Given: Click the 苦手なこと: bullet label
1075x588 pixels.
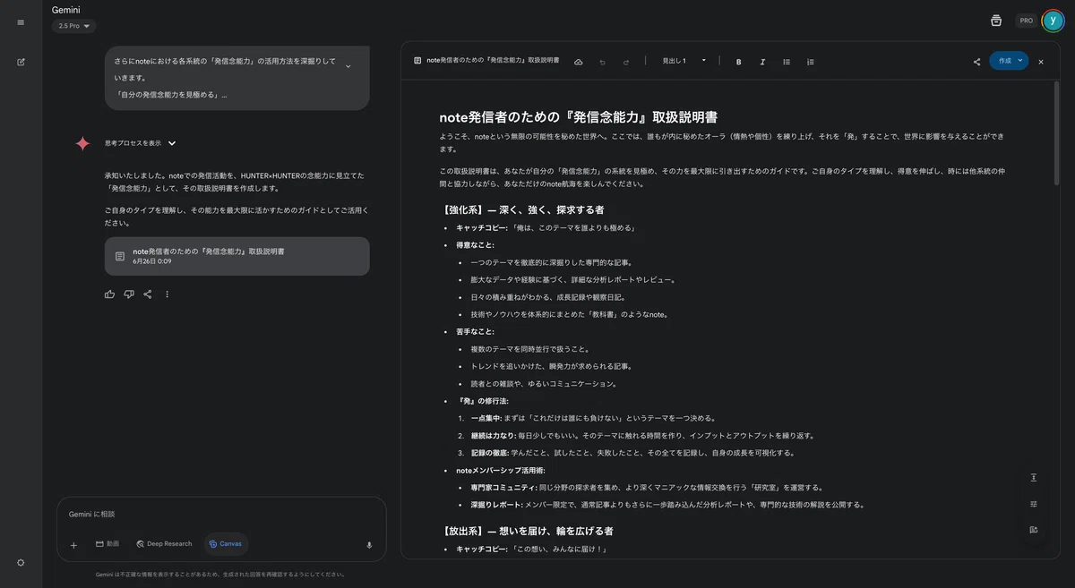Looking at the screenshot, I should click(x=475, y=332).
